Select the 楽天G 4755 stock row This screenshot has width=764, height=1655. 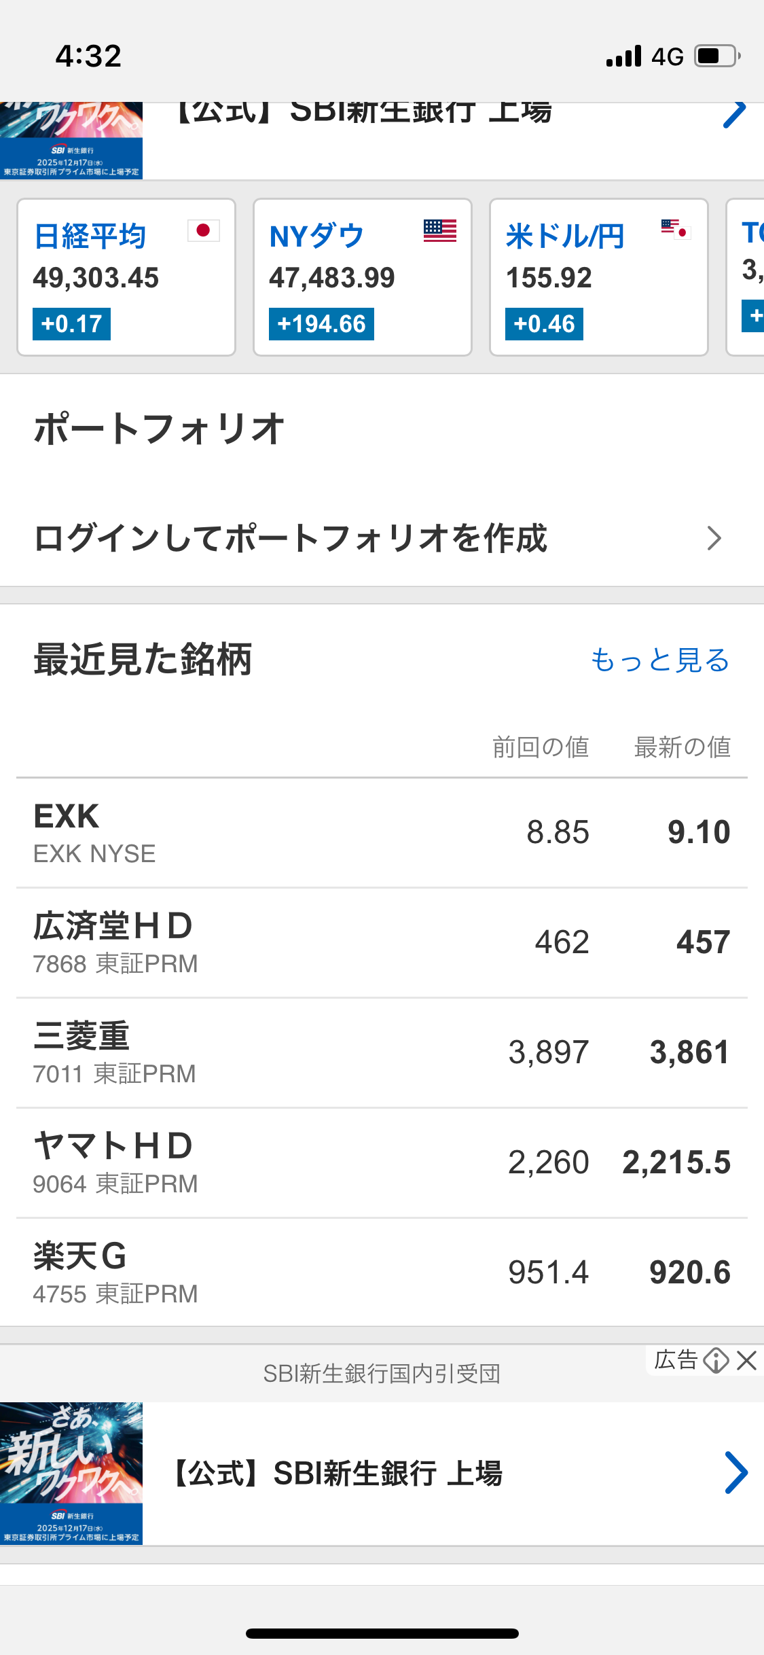[382, 1273]
